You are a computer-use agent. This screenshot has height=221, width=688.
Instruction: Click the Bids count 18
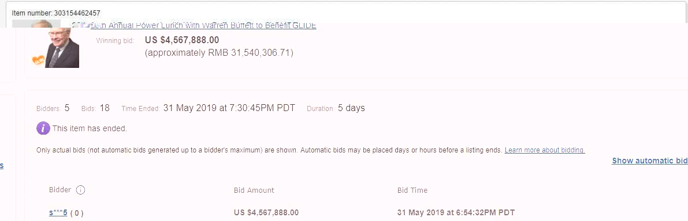pos(105,108)
